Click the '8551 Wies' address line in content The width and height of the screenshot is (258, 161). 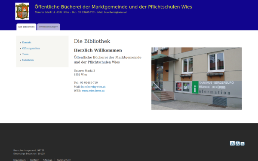(x=80, y=75)
